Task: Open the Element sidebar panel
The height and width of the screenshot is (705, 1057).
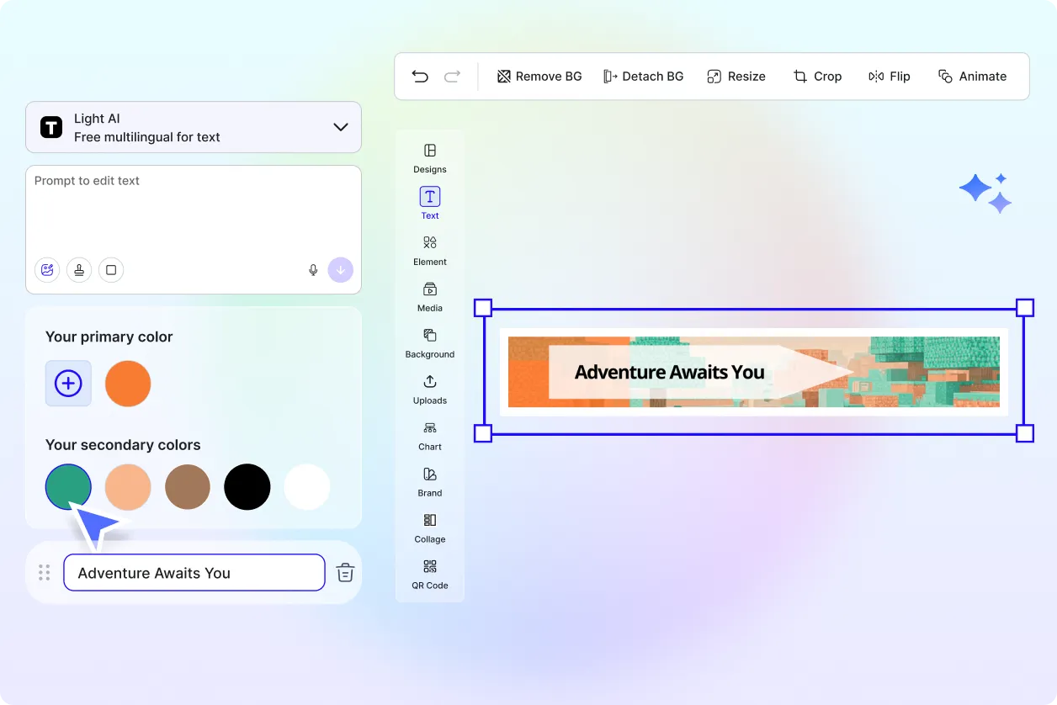Action: pyautogui.click(x=430, y=251)
